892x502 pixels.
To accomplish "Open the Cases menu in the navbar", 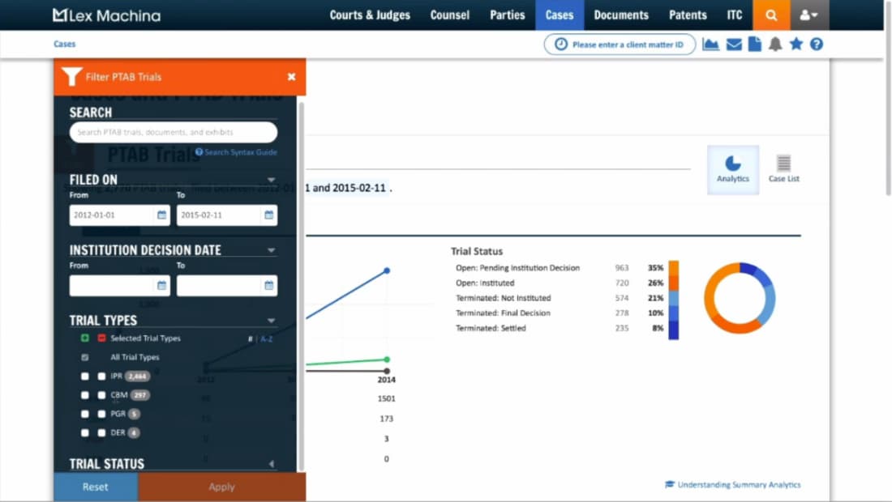I will [x=560, y=15].
